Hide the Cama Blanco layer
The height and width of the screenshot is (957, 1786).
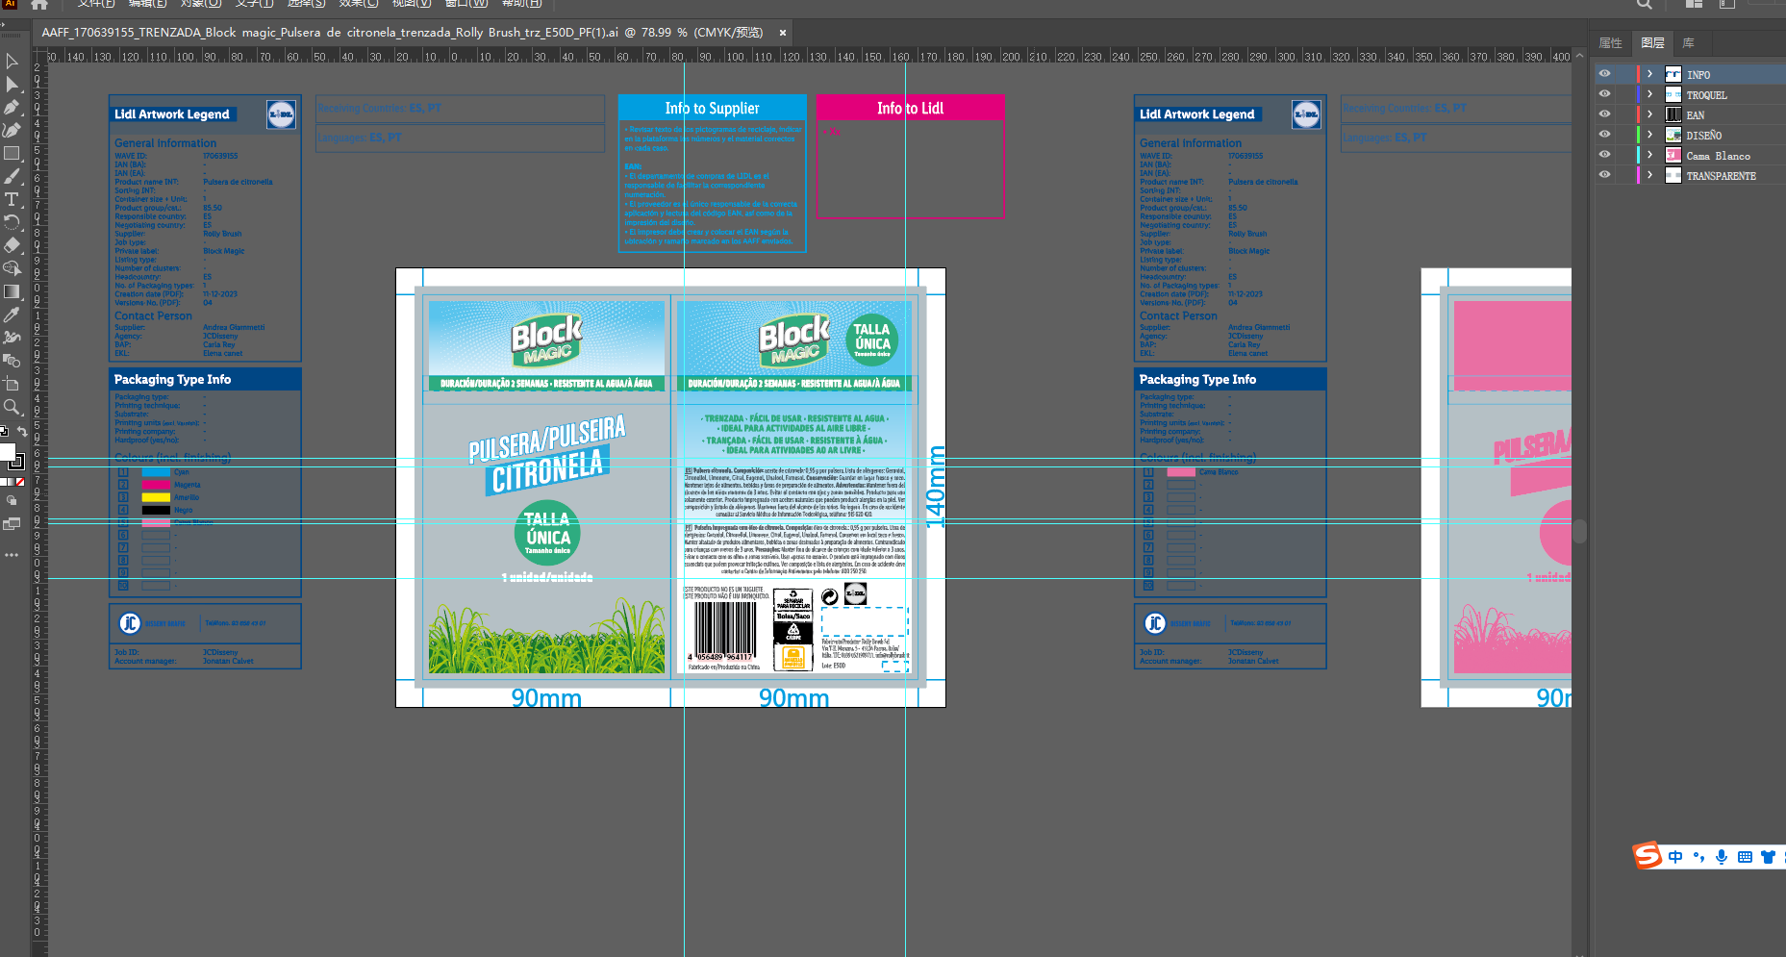[x=1604, y=155]
